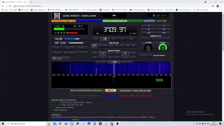
Task: Click the HI / SHIFT filter knob
Action: coord(163,48)
